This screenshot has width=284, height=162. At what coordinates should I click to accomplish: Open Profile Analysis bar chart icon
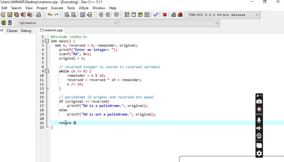tap(174, 15)
